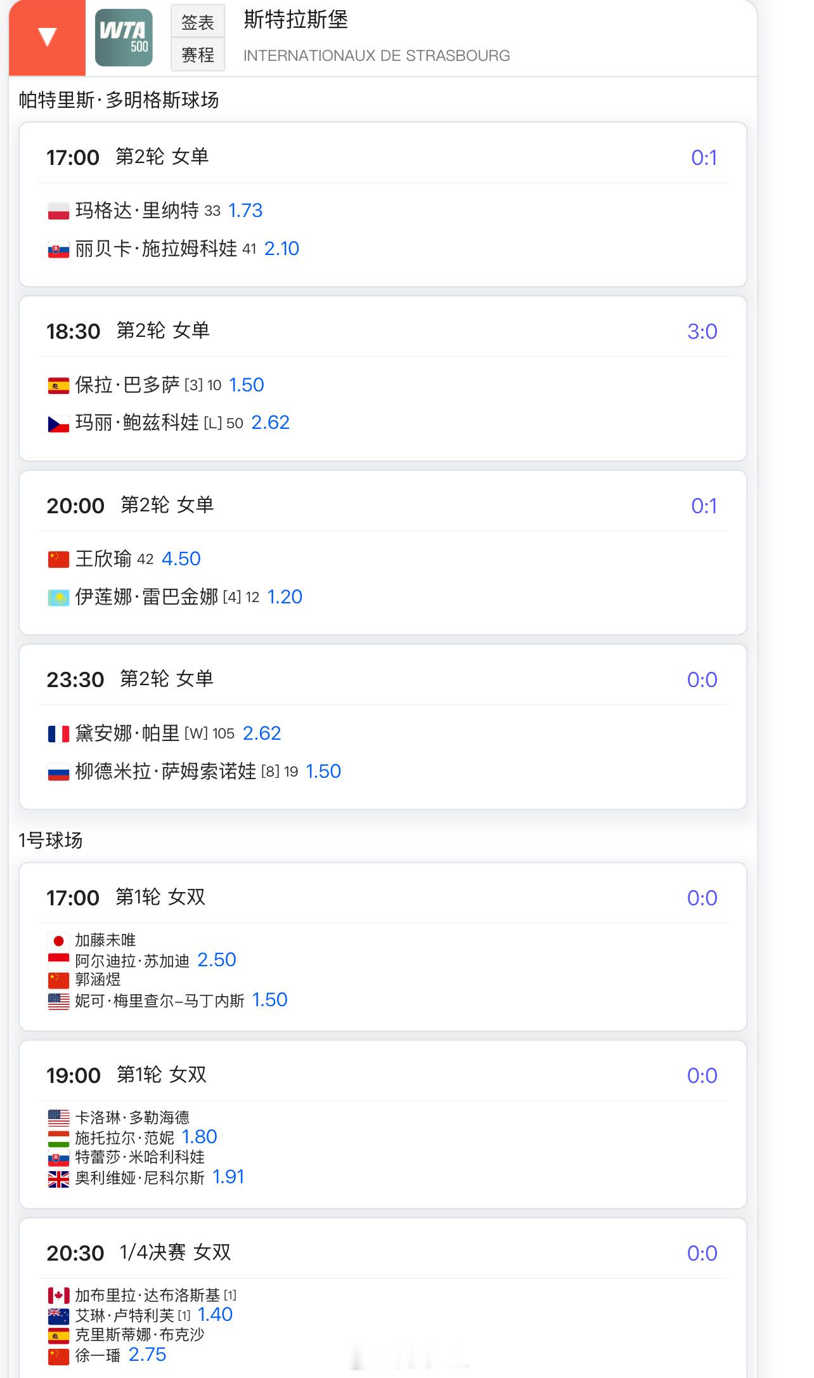This screenshot has height=1378, width=814.
Task: Open the 3:0 score of the 18:30 match
Action: coord(702,331)
